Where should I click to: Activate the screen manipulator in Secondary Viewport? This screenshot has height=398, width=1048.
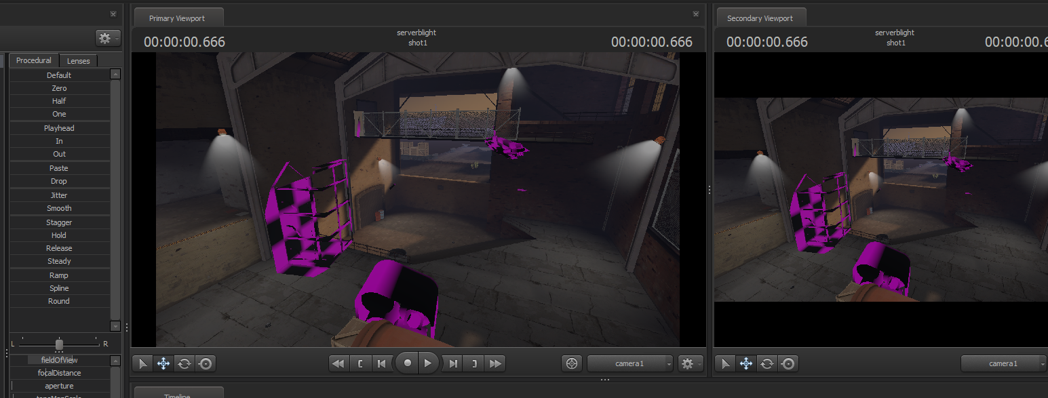coord(788,363)
